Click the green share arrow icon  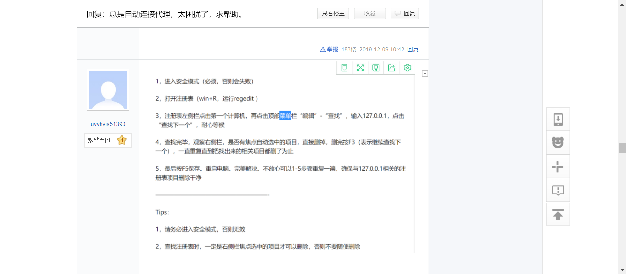(x=391, y=68)
